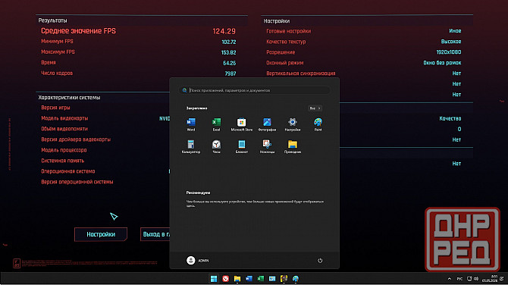Image resolution: width=508 pixels, height=285 pixels.
Task: Open ADMIN user account menu
Action: coord(197,261)
